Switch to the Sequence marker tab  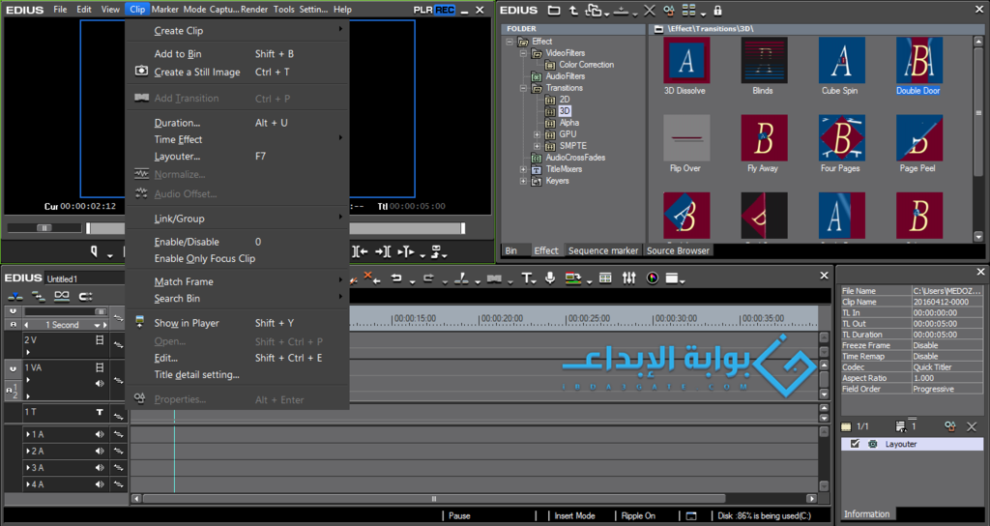point(603,250)
